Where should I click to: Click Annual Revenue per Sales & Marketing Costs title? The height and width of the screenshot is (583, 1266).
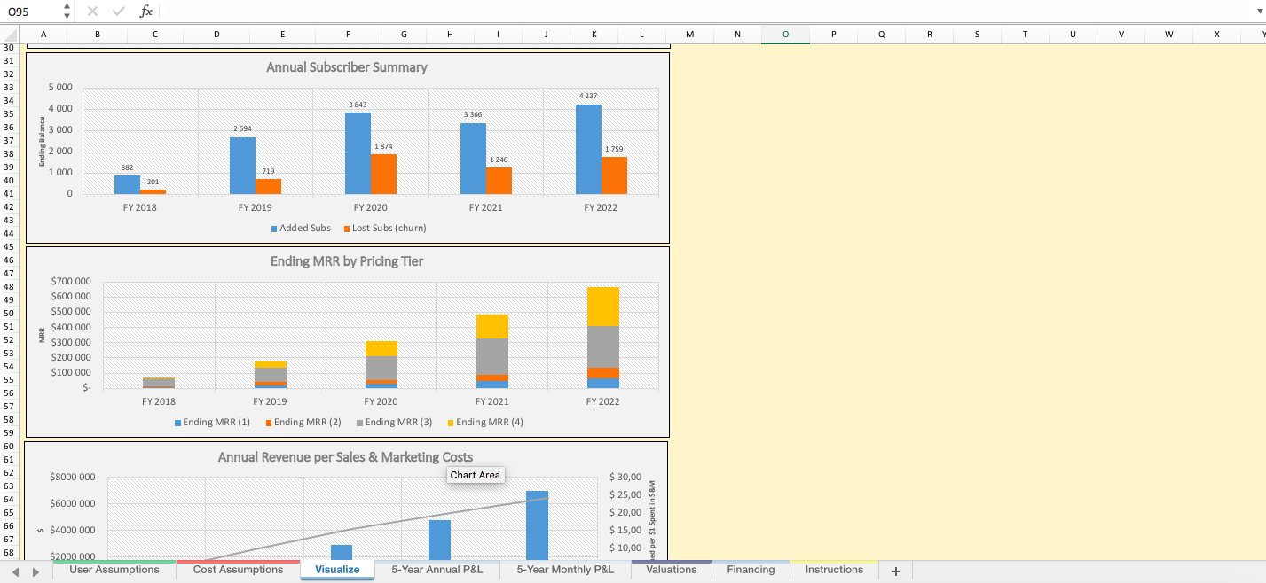[x=346, y=457]
